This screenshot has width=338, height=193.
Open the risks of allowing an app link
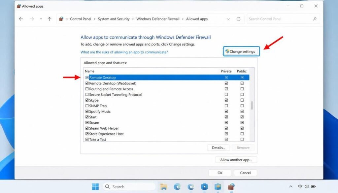point(124,52)
